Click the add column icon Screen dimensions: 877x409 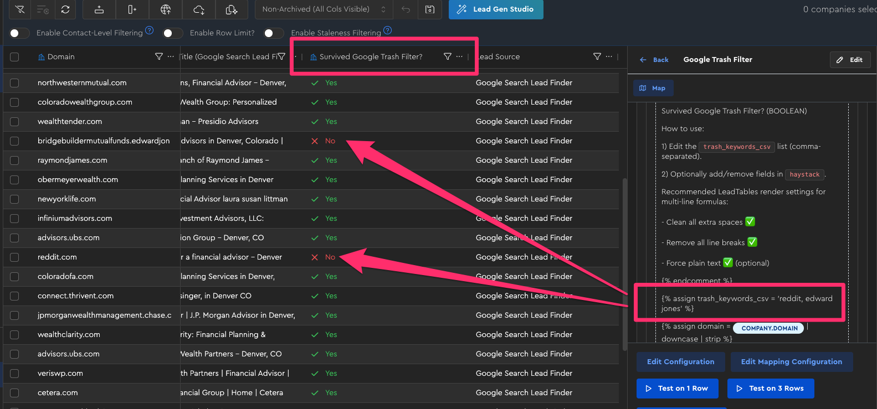(x=132, y=9)
